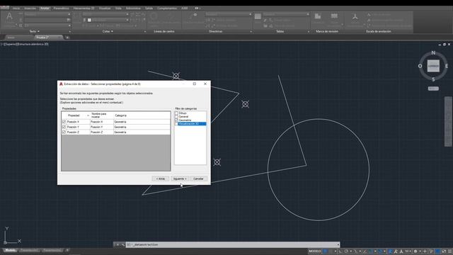Click the new drawing tab plus icon
The image size is (453, 255).
[67, 38]
